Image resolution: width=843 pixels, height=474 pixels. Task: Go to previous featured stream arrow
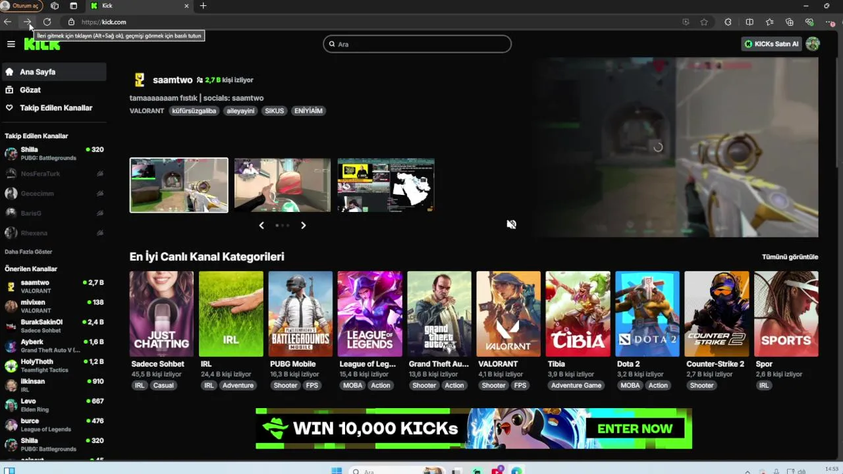(x=261, y=225)
